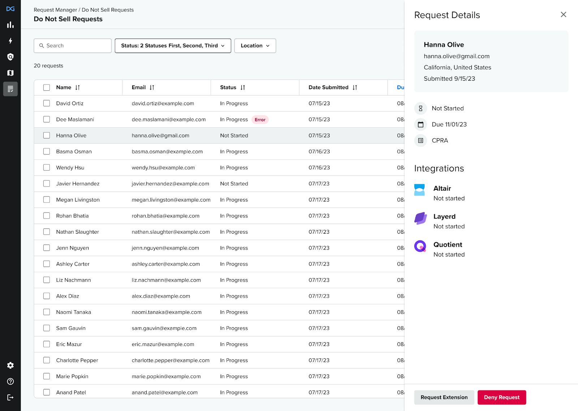The height and width of the screenshot is (411, 578).
Task: Select the analytics bar chart icon
Action: click(x=10, y=25)
